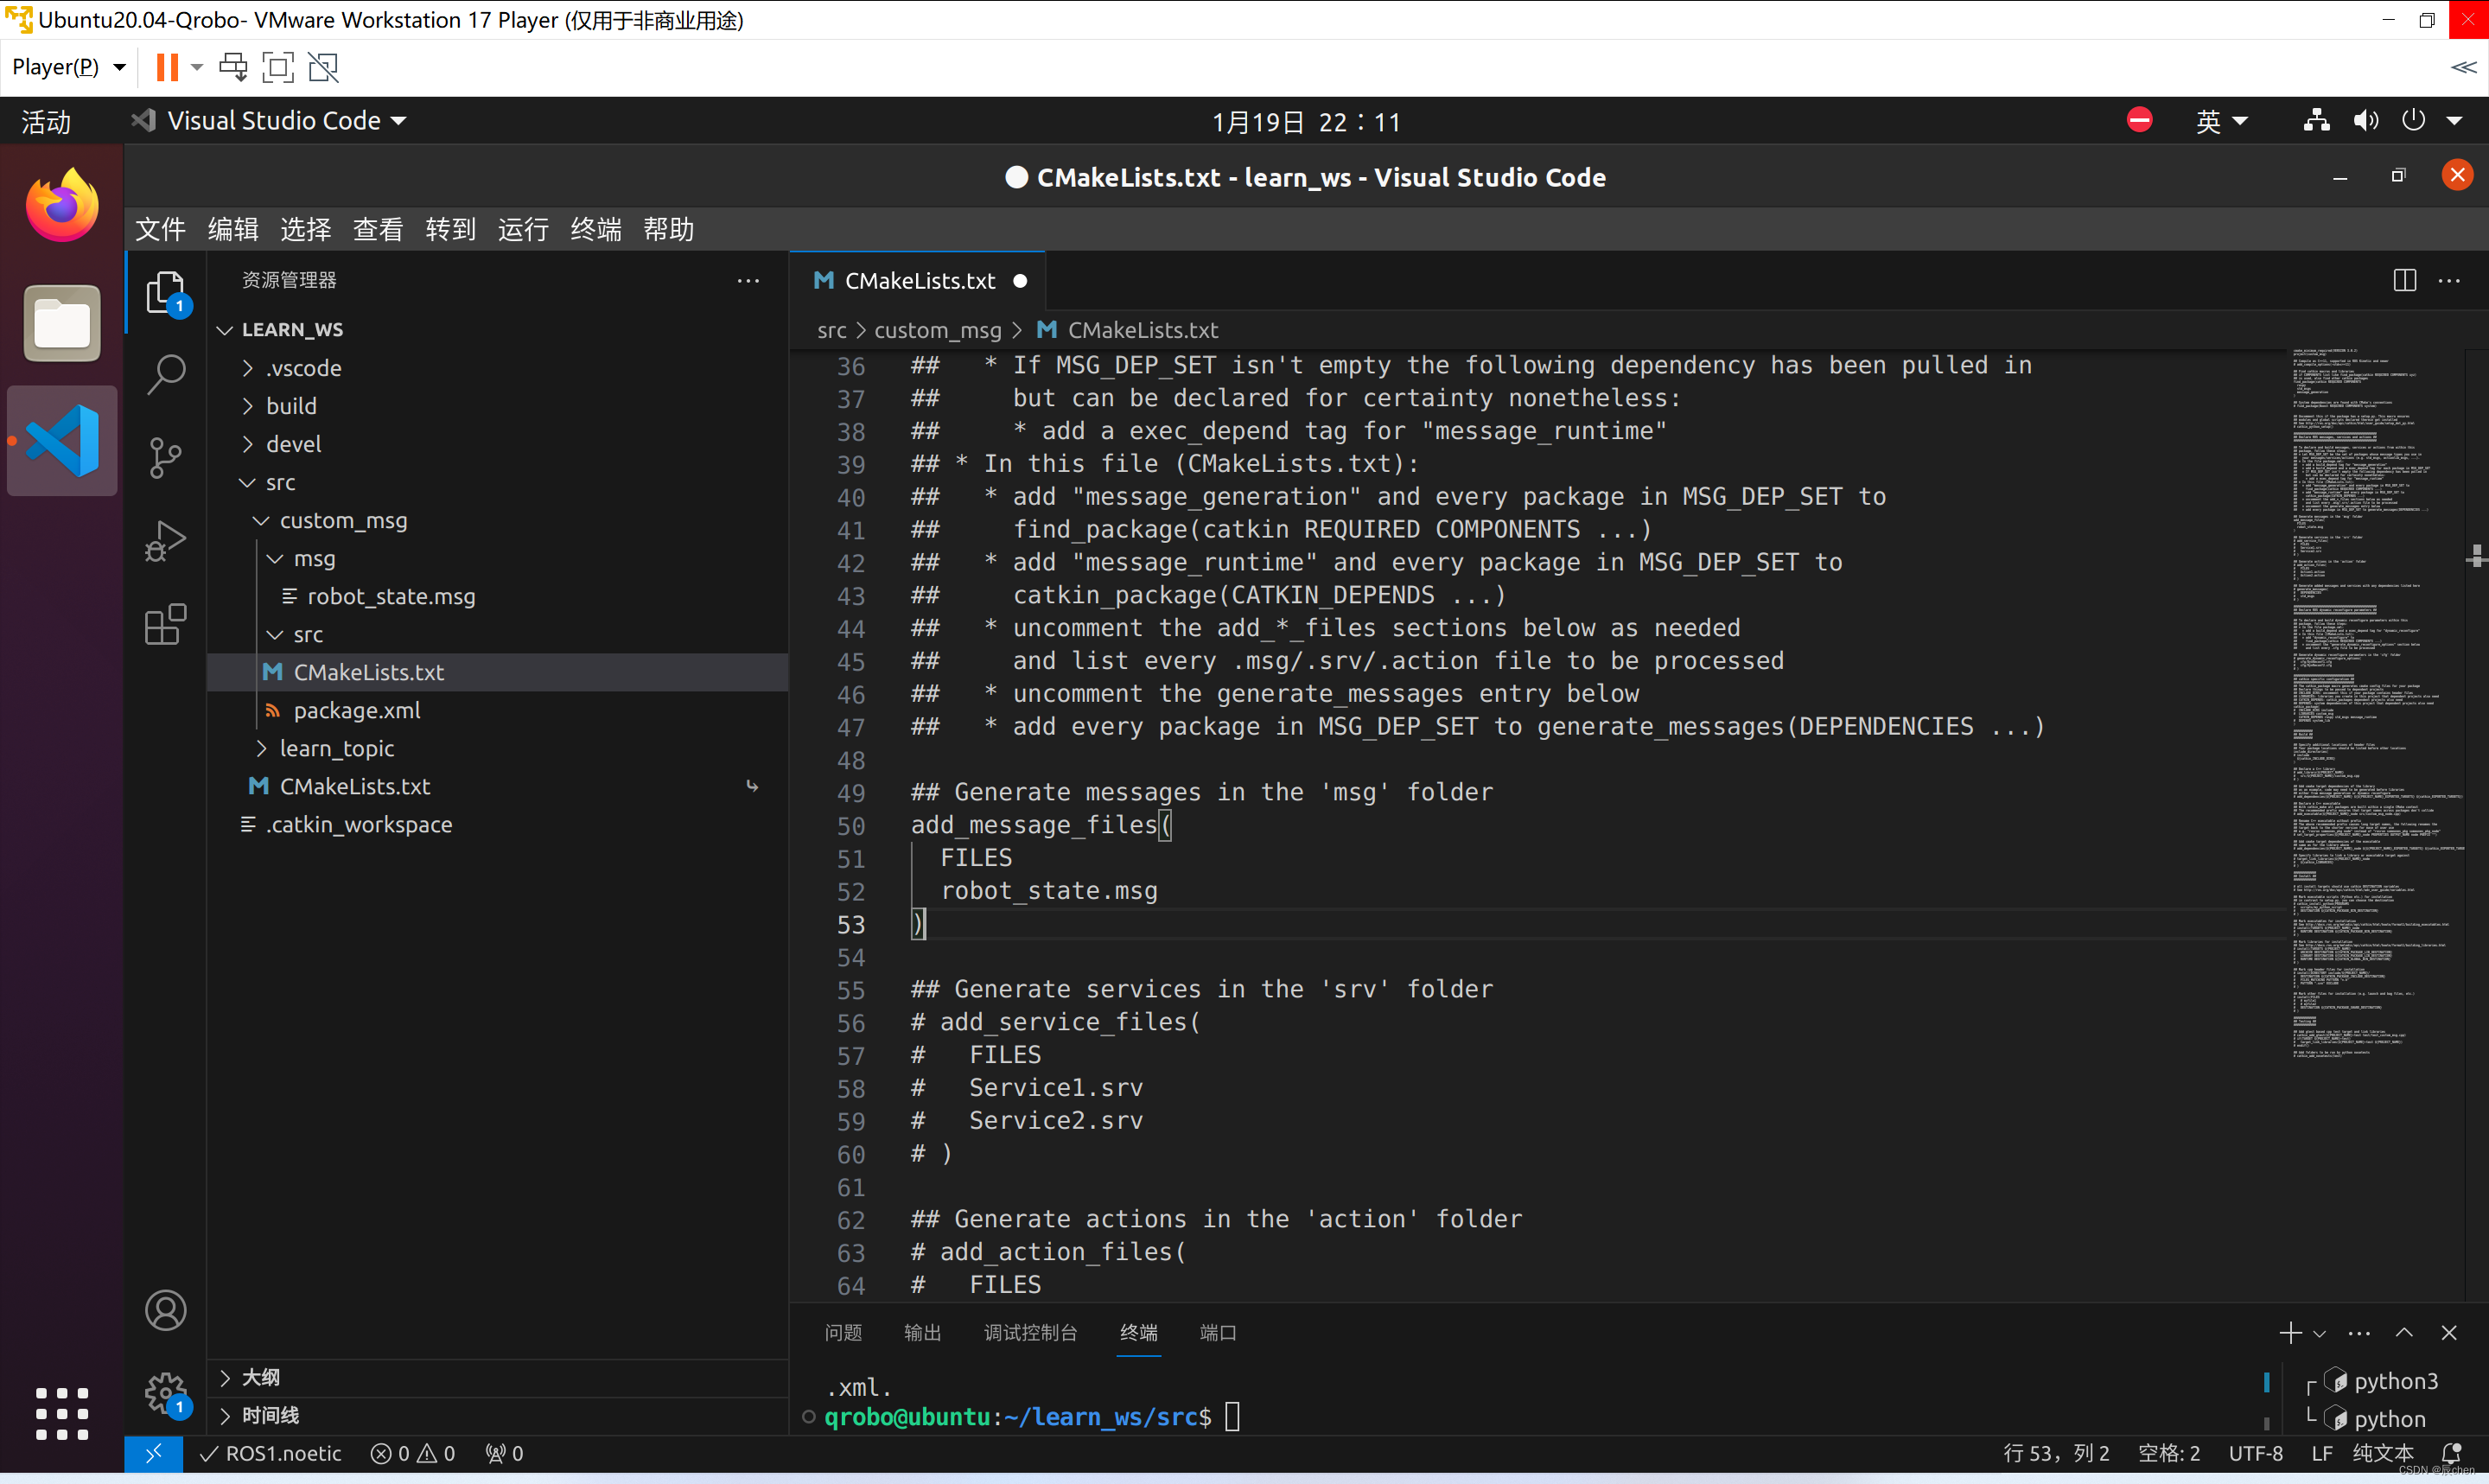Screen dimensions: 2489x1484
Task: Open package.xml in the explorer
Action: (357, 710)
